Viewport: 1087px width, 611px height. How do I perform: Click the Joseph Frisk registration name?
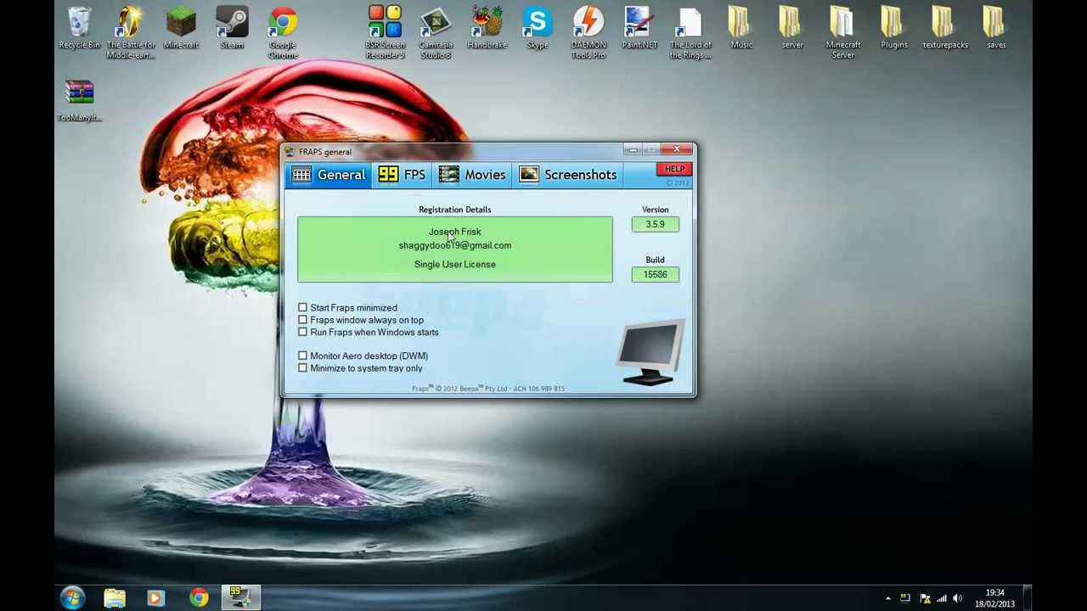click(x=454, y=232)
